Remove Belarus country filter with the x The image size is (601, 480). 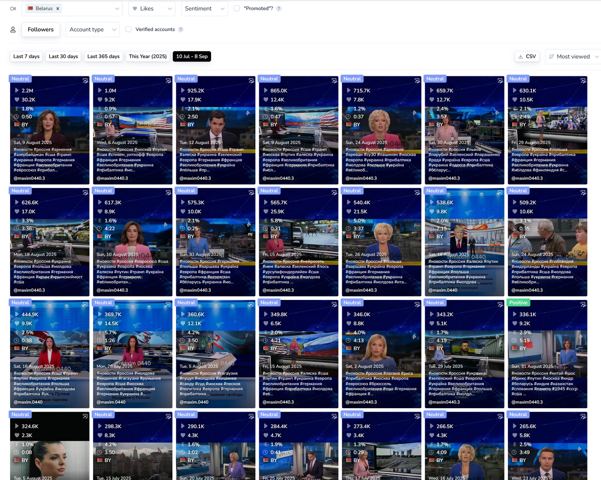click(x=57, y=9)
